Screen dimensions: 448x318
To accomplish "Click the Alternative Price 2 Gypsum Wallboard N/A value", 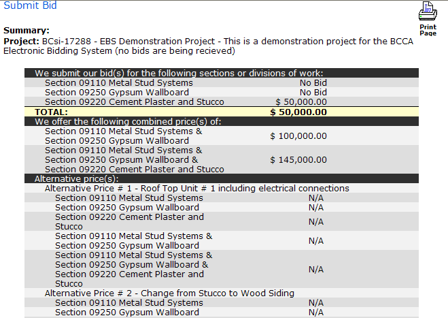I will pyautogui.click(x=316, y=313).
